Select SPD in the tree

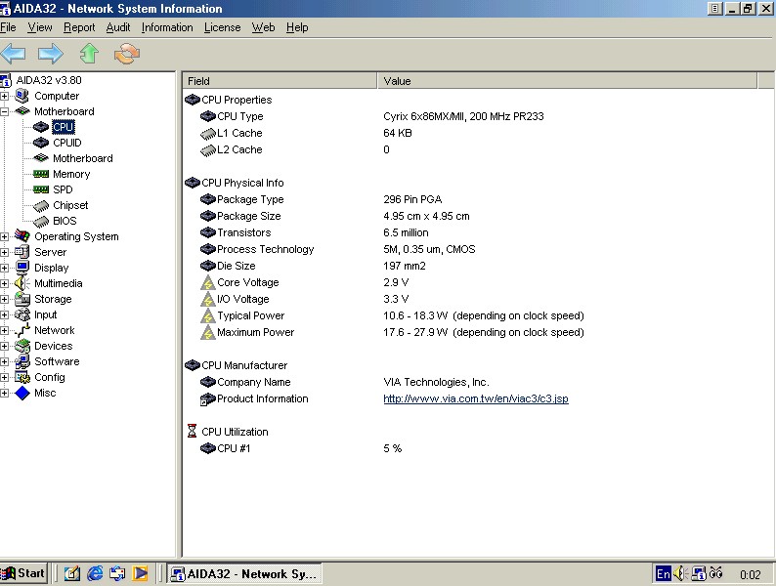(x=63, y=189)
